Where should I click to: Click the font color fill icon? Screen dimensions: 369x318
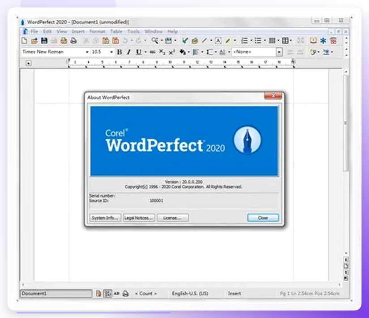click(x=183, y=52)
